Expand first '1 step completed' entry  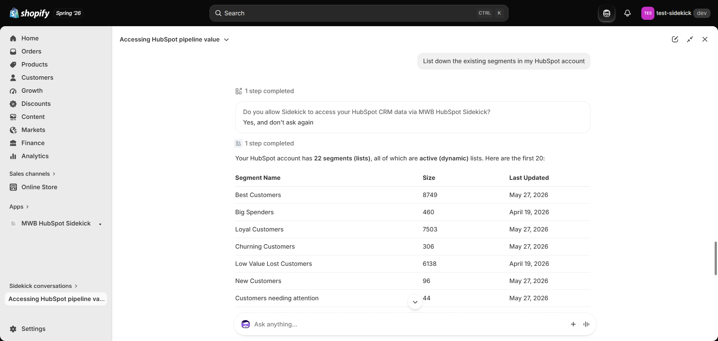(x=265, y=91)
